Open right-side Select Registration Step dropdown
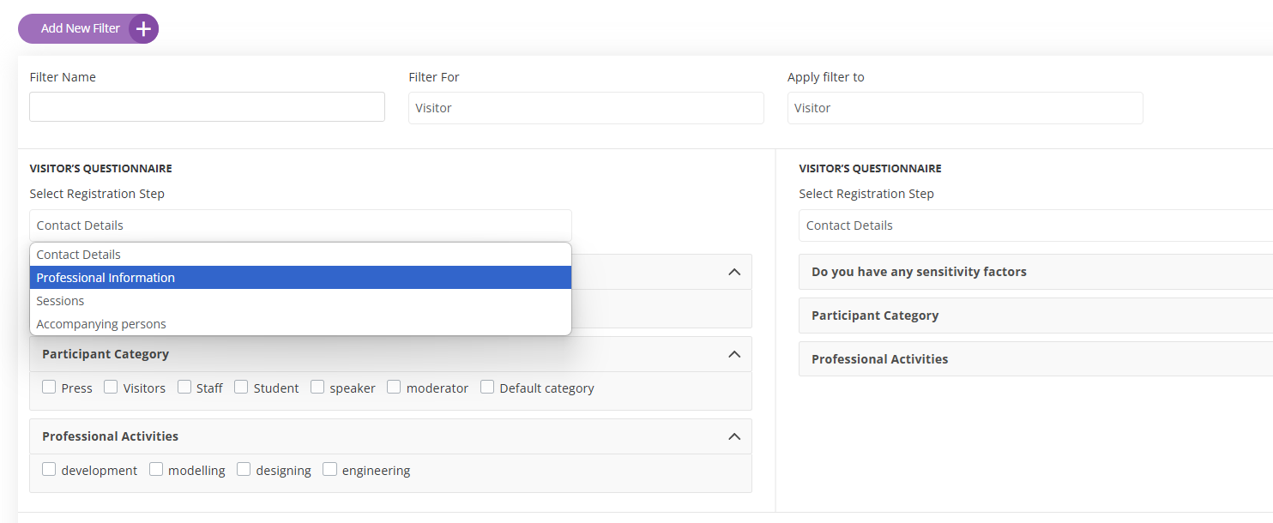Image resolution: width=1273 pixels, height=523 pixels. click(x=1035, y=225)
